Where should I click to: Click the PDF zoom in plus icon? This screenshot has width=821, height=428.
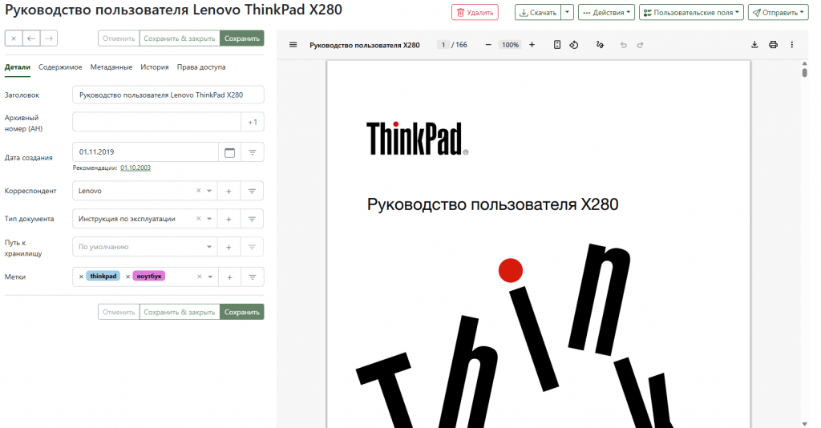click(532, 45)
